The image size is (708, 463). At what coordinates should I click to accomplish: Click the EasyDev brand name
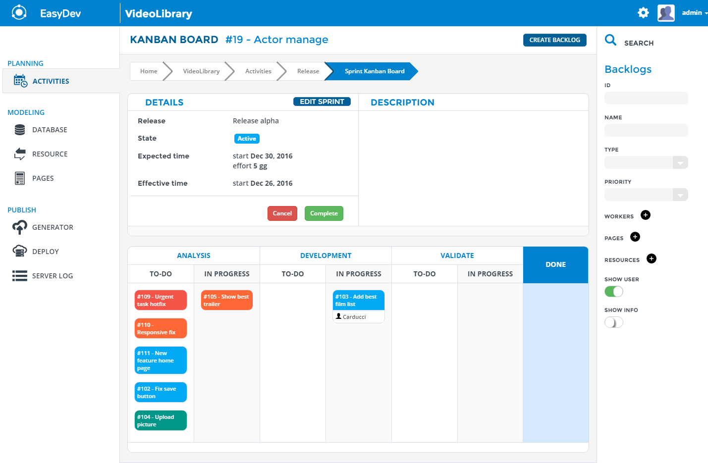click(60, 13)
